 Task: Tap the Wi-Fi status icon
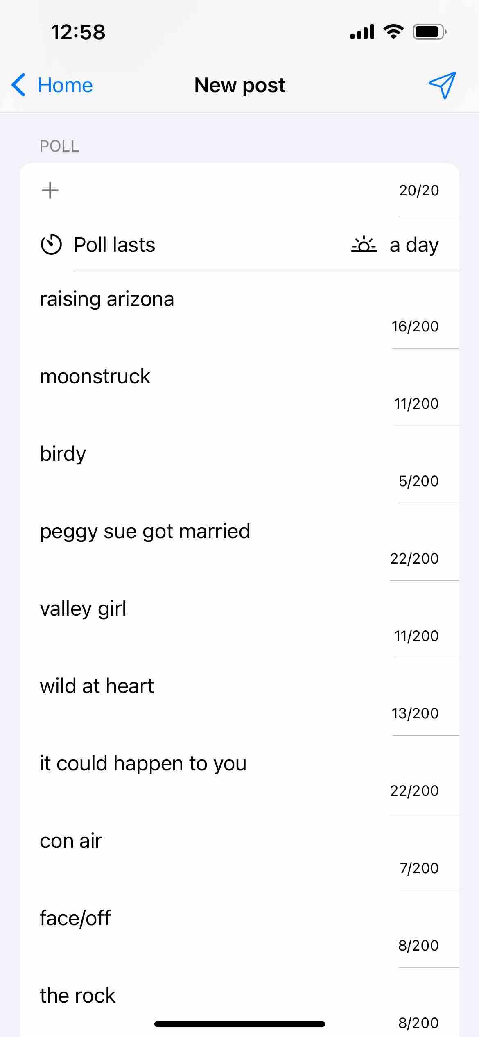[393, 32]
